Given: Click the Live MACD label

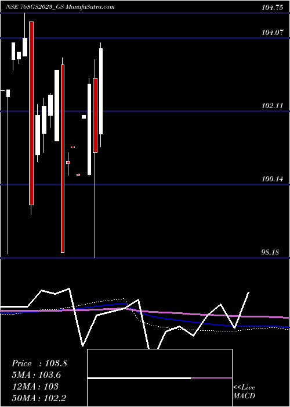Looking at the screenshot, I should pos(244,391).
